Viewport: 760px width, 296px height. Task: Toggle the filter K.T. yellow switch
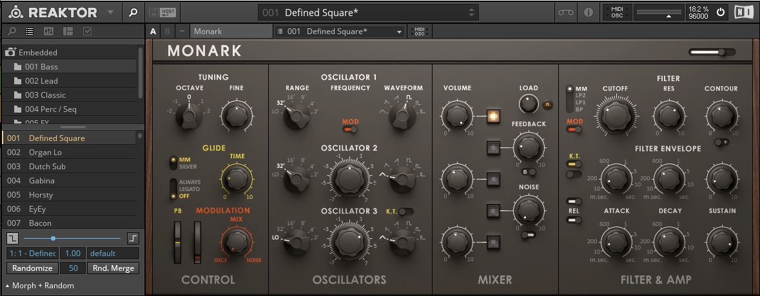tap(574, 165)
